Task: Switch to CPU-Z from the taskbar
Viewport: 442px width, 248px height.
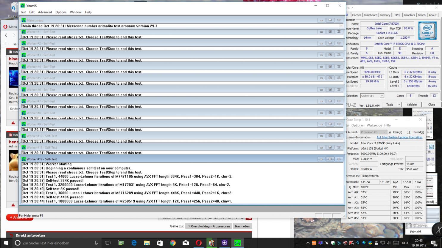Action: coord(225,243)
